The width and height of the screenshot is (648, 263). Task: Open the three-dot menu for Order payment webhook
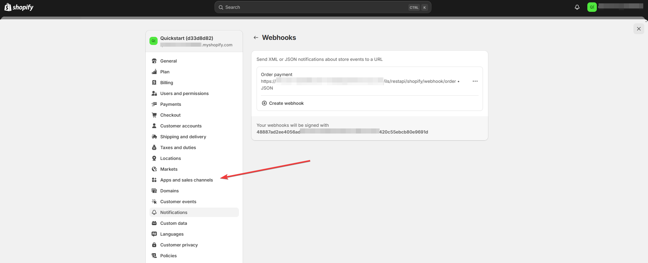coord(475,81)
